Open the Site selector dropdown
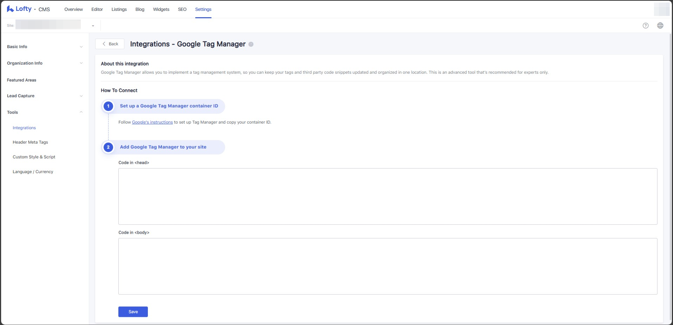 pos(93,26)
